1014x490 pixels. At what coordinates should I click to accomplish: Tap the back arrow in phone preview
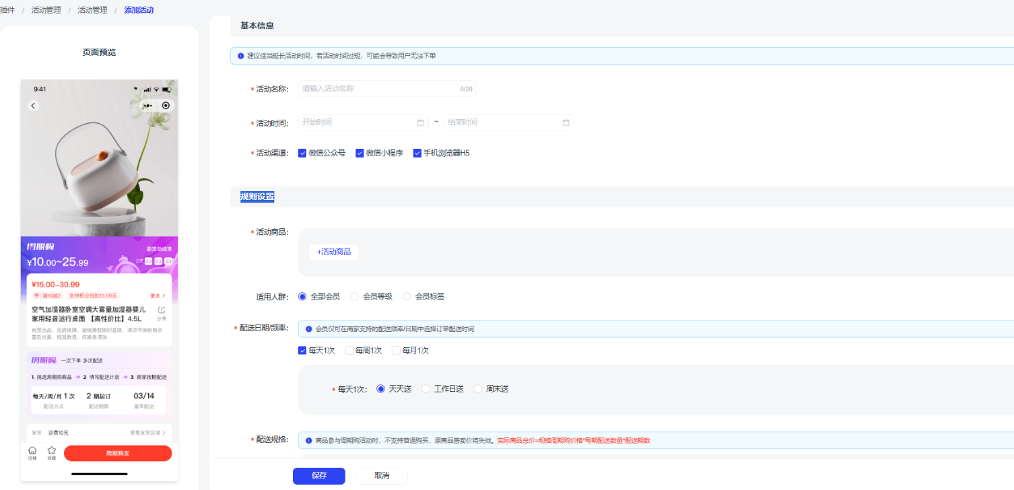[33, 106]
